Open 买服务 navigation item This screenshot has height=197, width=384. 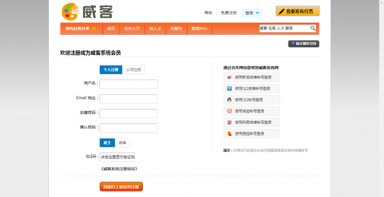176,28
